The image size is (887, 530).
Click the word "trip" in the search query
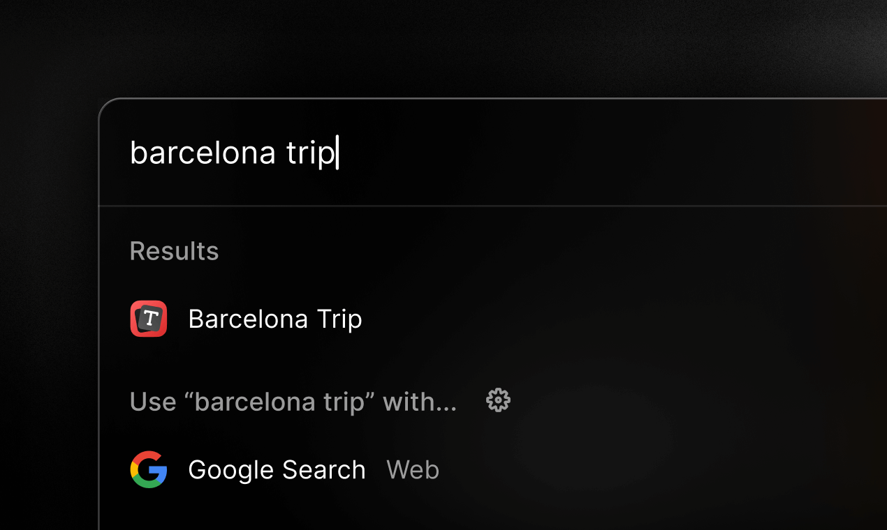click(x=310, y=153)
